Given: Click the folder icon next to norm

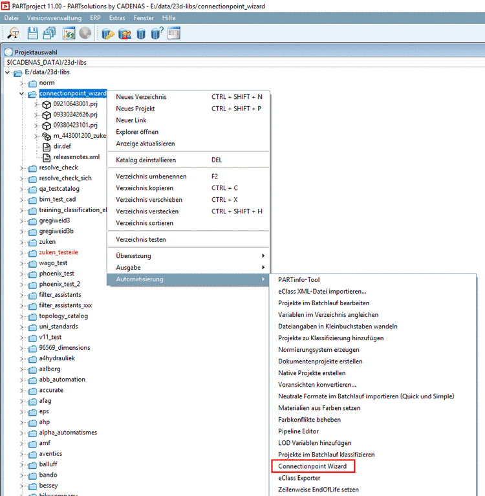Looking at the screenshot, I should point(32,83).
